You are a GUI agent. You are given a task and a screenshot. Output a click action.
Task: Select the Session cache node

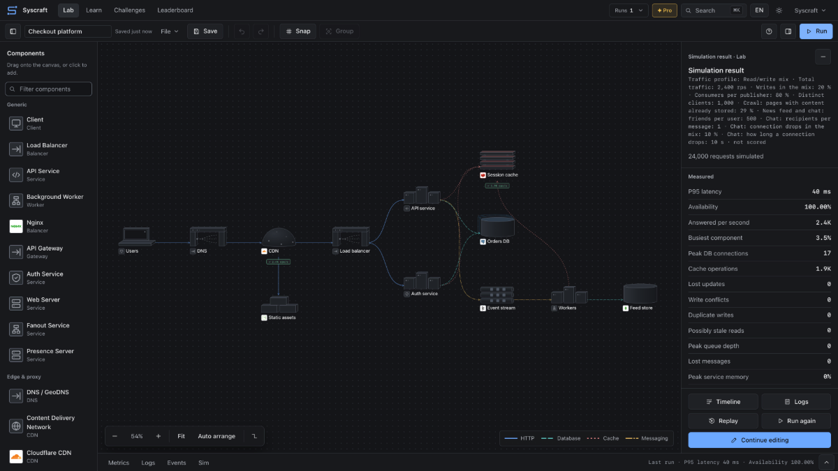tap(497, 160)
